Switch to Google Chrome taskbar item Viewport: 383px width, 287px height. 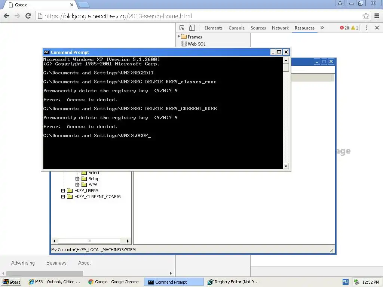pyautogui.click(x=114, y=282)
